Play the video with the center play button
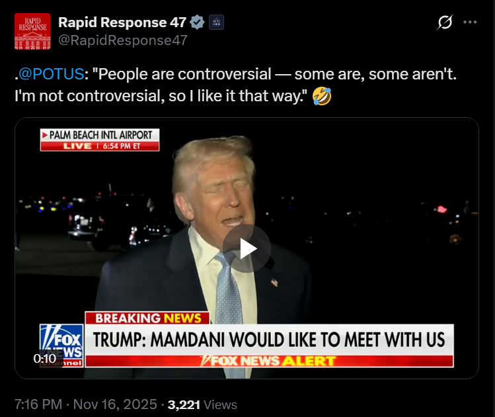 [247, 248]
